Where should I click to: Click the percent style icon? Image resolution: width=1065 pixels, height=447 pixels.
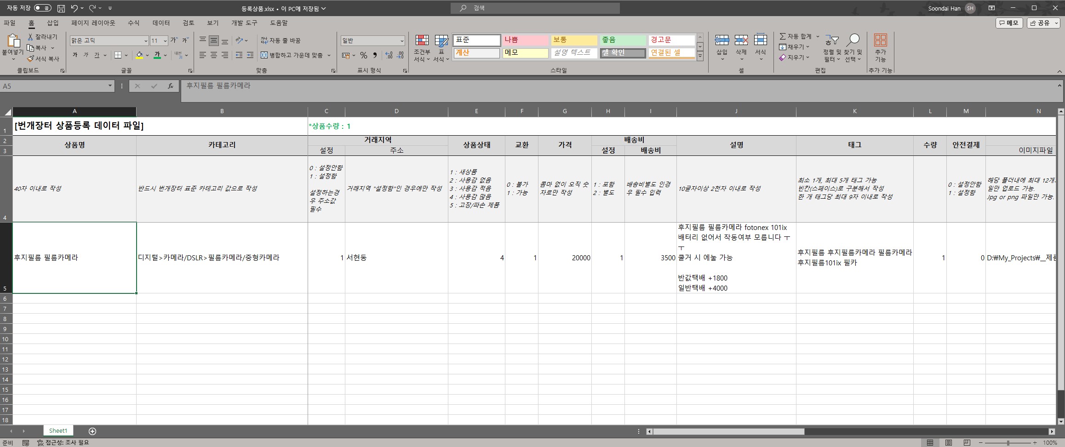pos(364,55)
